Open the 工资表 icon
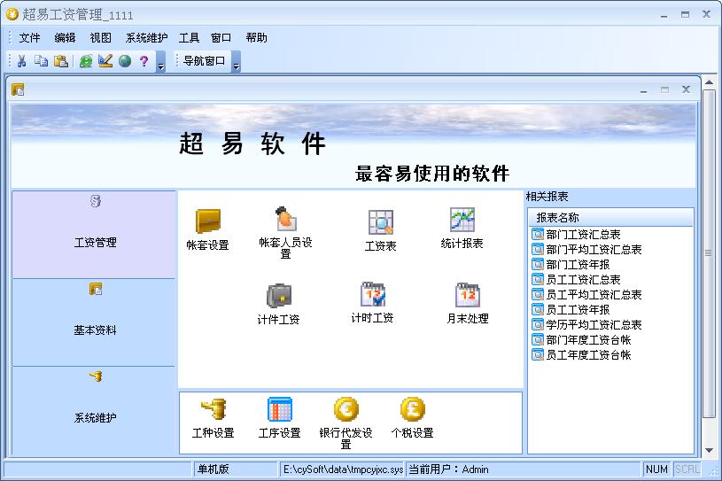The image size is (722, 481). [x=380, y=230]
